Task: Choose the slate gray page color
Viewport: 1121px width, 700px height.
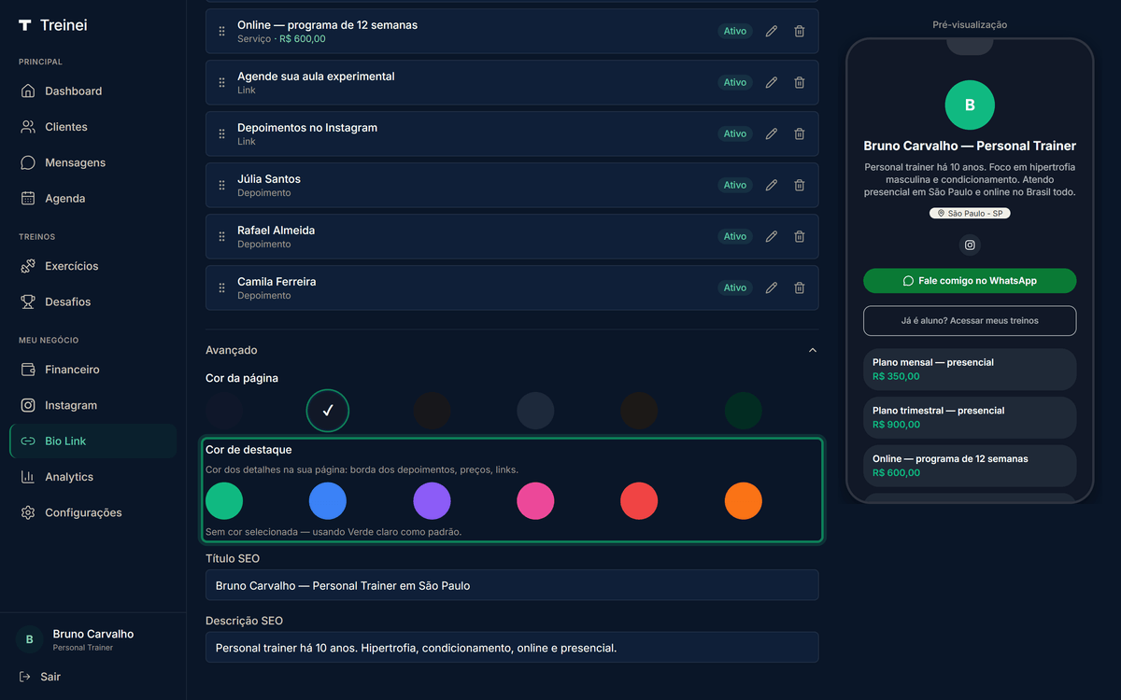Action: (535, 411)
